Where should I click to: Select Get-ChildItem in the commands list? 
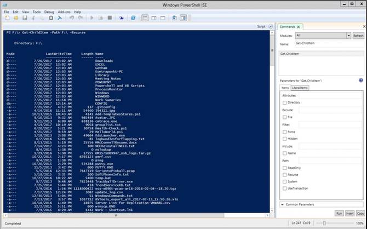click(x=321, y=54)
